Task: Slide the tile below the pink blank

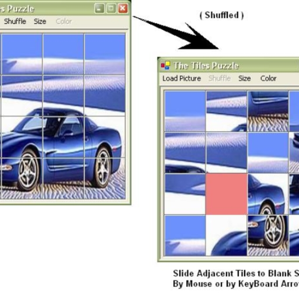Action: click(x=226, y=236)
